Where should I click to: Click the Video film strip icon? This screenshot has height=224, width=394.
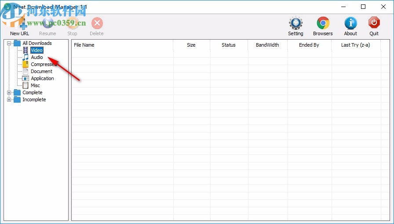[26, 50]
